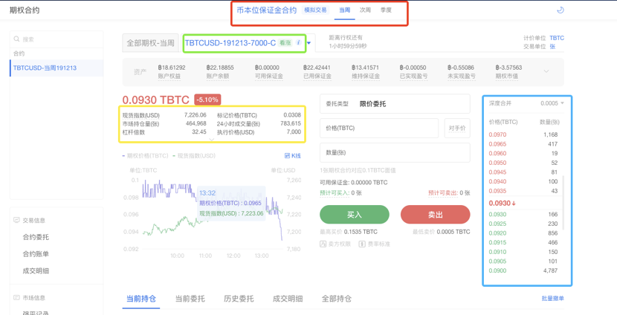
Task: Open the 当前委托 tab
Action: click(x=190, y=299)
